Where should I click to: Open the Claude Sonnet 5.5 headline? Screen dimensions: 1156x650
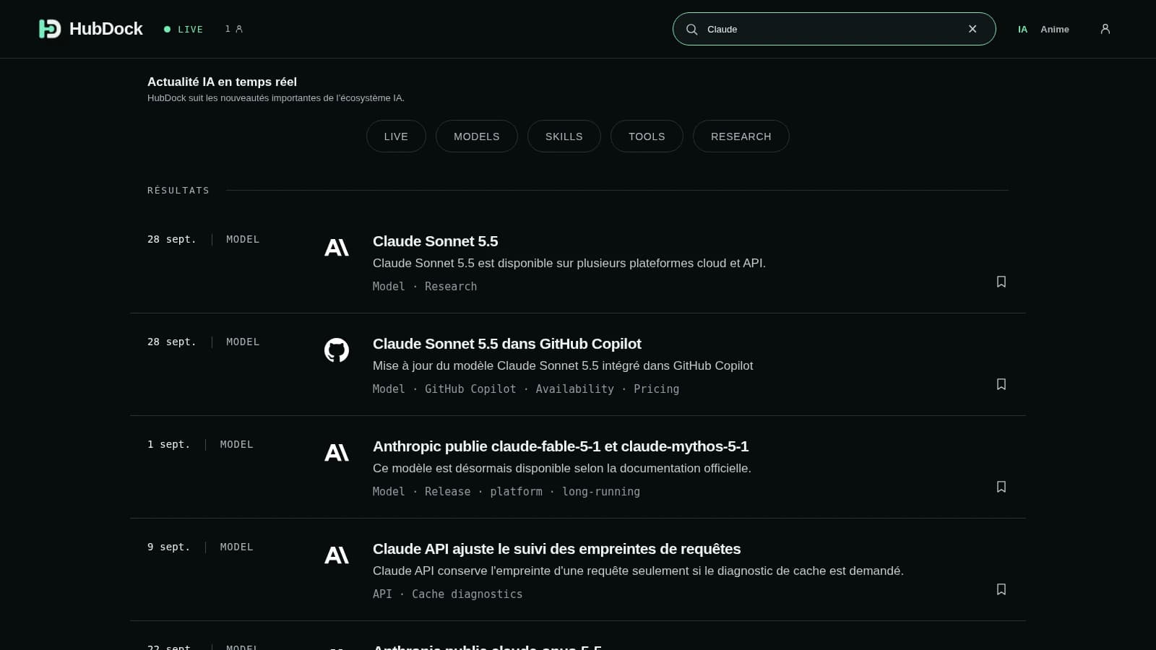[x=435, y=241]
